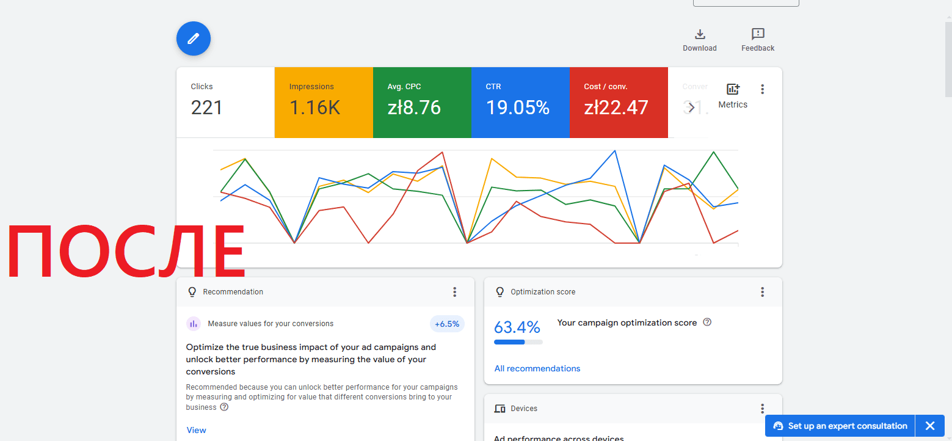The height and width of the screenshot is (441, 952).
Task: Select the green Avg. CPC tile
Action: point(422,102)
